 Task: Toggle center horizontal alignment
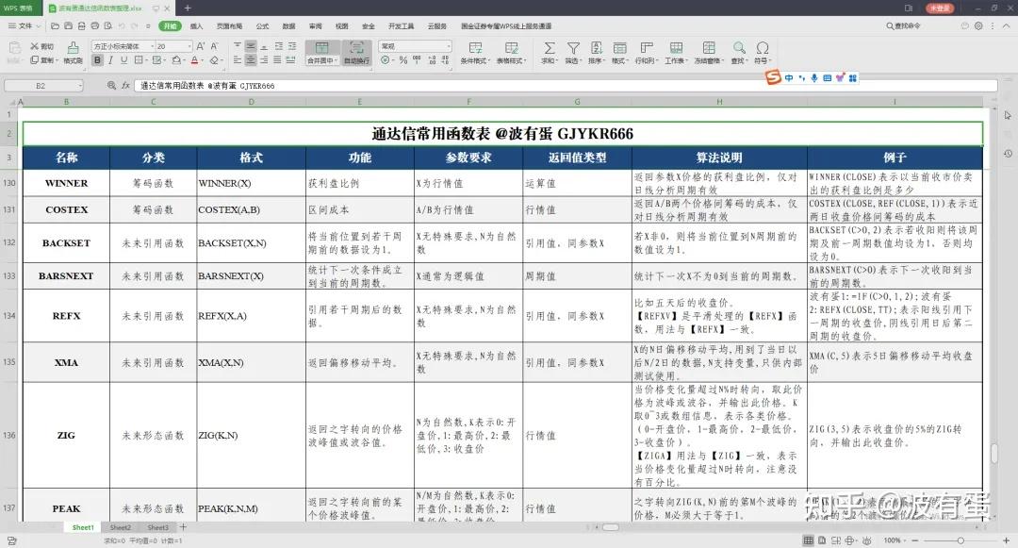point(251,60)
